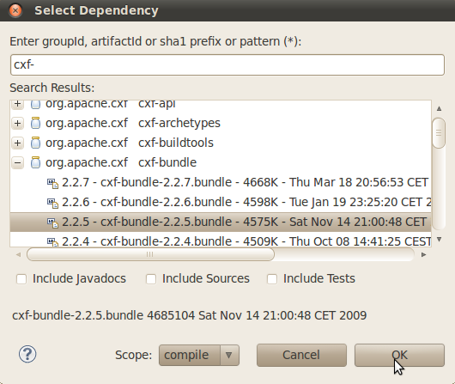Select the 2.2.5 cxf-bundle-2.2.5.bundle row
The height and width of the screenshot is (384, 455).
[221, 222]
